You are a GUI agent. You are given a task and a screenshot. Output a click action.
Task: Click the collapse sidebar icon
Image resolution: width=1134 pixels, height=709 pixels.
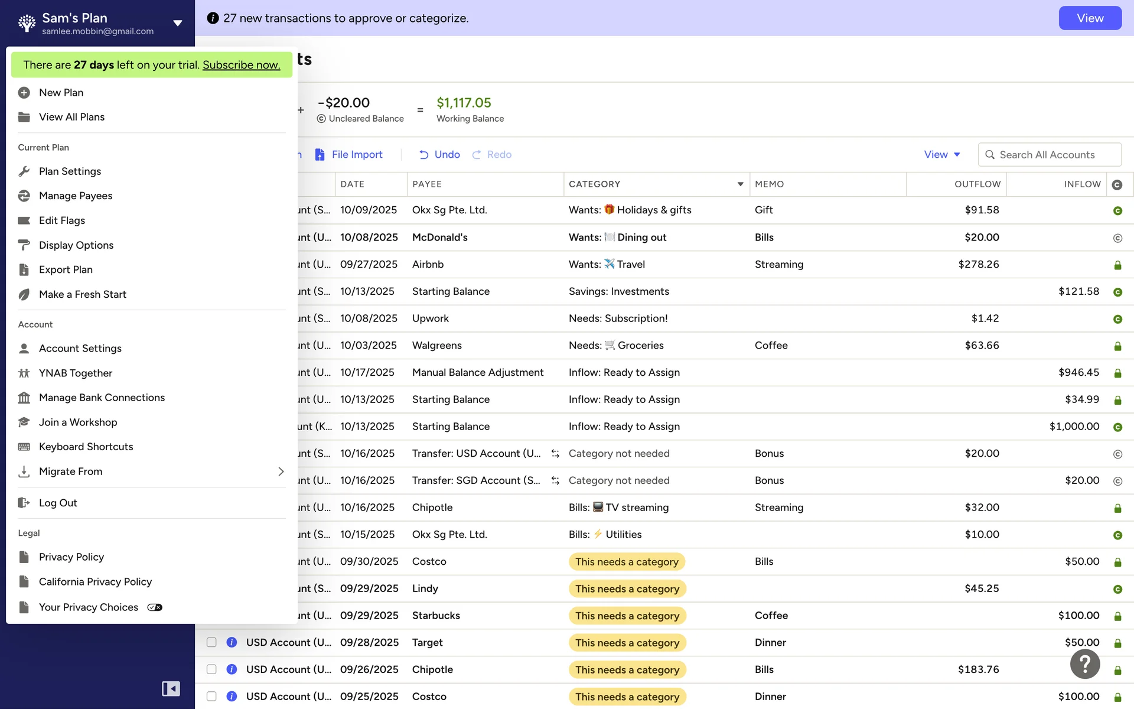pyautogui.click(x=171, y=688)
